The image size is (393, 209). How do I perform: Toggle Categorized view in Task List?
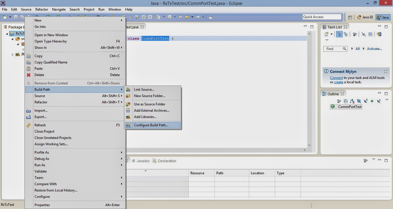pyautogui.click(x=339, y=34)
